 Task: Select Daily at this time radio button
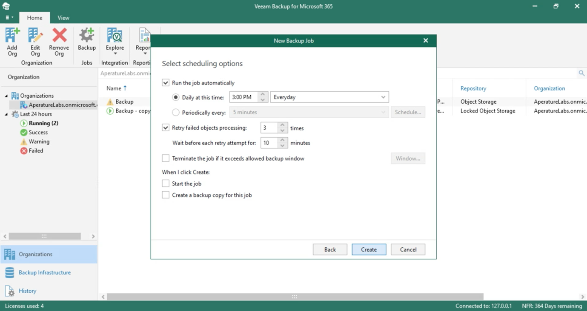pyautogui.click(x=176, y=97)
